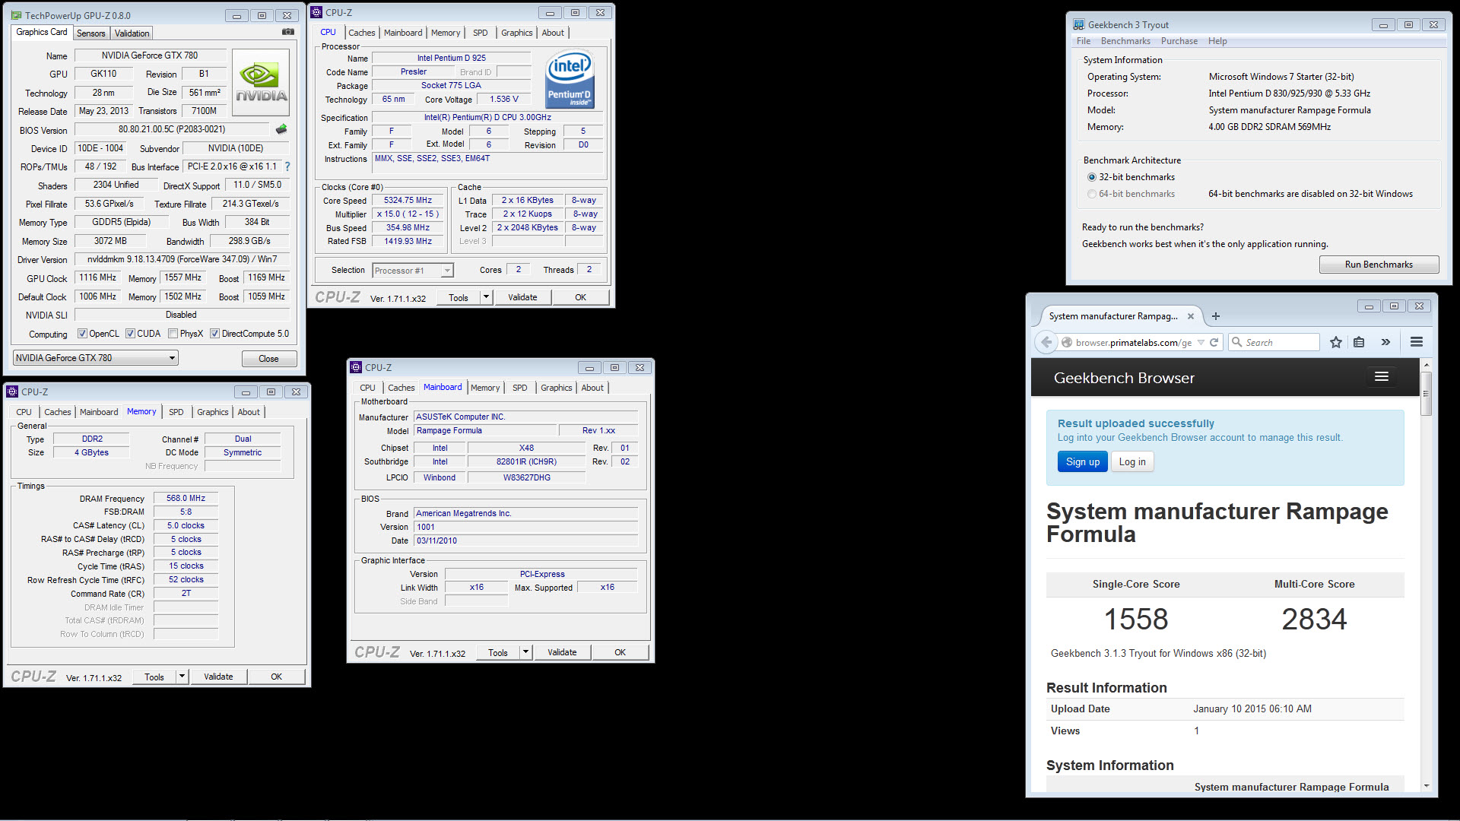Image resolution: width=1460 pixels, height=821 pixels.
Task: Toggle the OpenCL checkbox in GPU-Z
Action: pos(82,334)
